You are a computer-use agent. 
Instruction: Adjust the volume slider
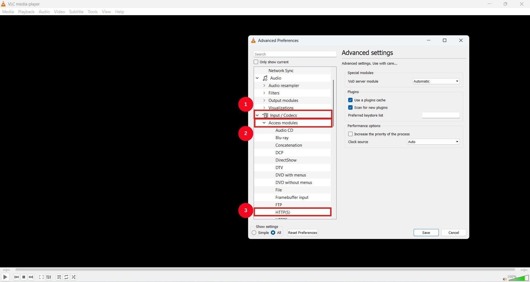click(x=519, y=278)
